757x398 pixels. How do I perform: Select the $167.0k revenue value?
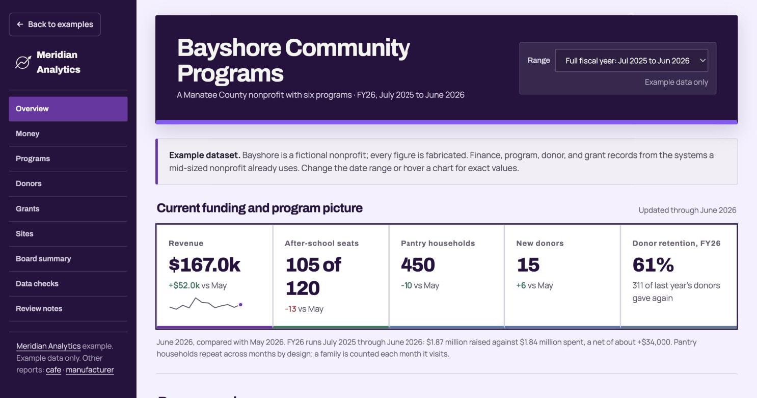tap(204, 264)
